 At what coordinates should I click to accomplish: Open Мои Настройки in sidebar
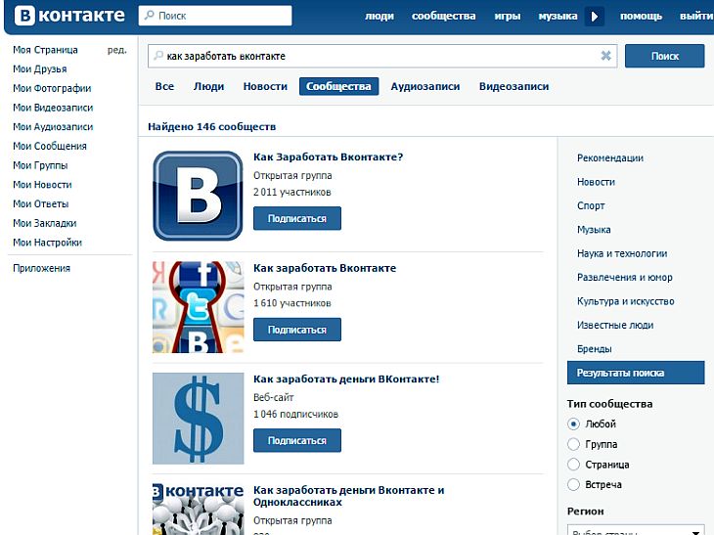coord(47,243)
